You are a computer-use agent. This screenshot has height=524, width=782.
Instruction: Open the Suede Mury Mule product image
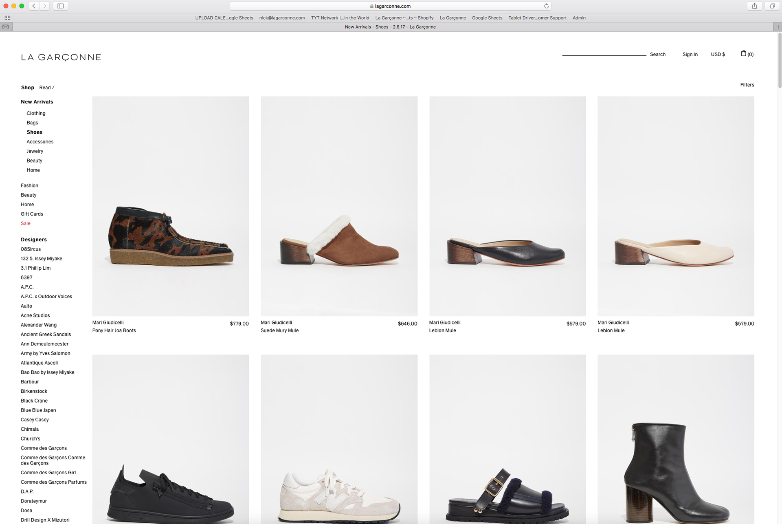339,206
